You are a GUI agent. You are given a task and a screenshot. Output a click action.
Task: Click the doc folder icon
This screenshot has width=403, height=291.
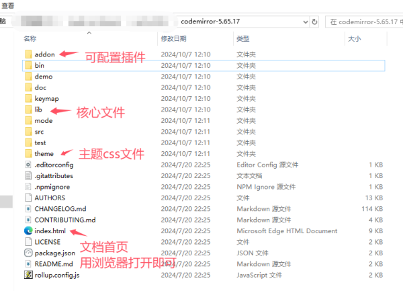28,87
